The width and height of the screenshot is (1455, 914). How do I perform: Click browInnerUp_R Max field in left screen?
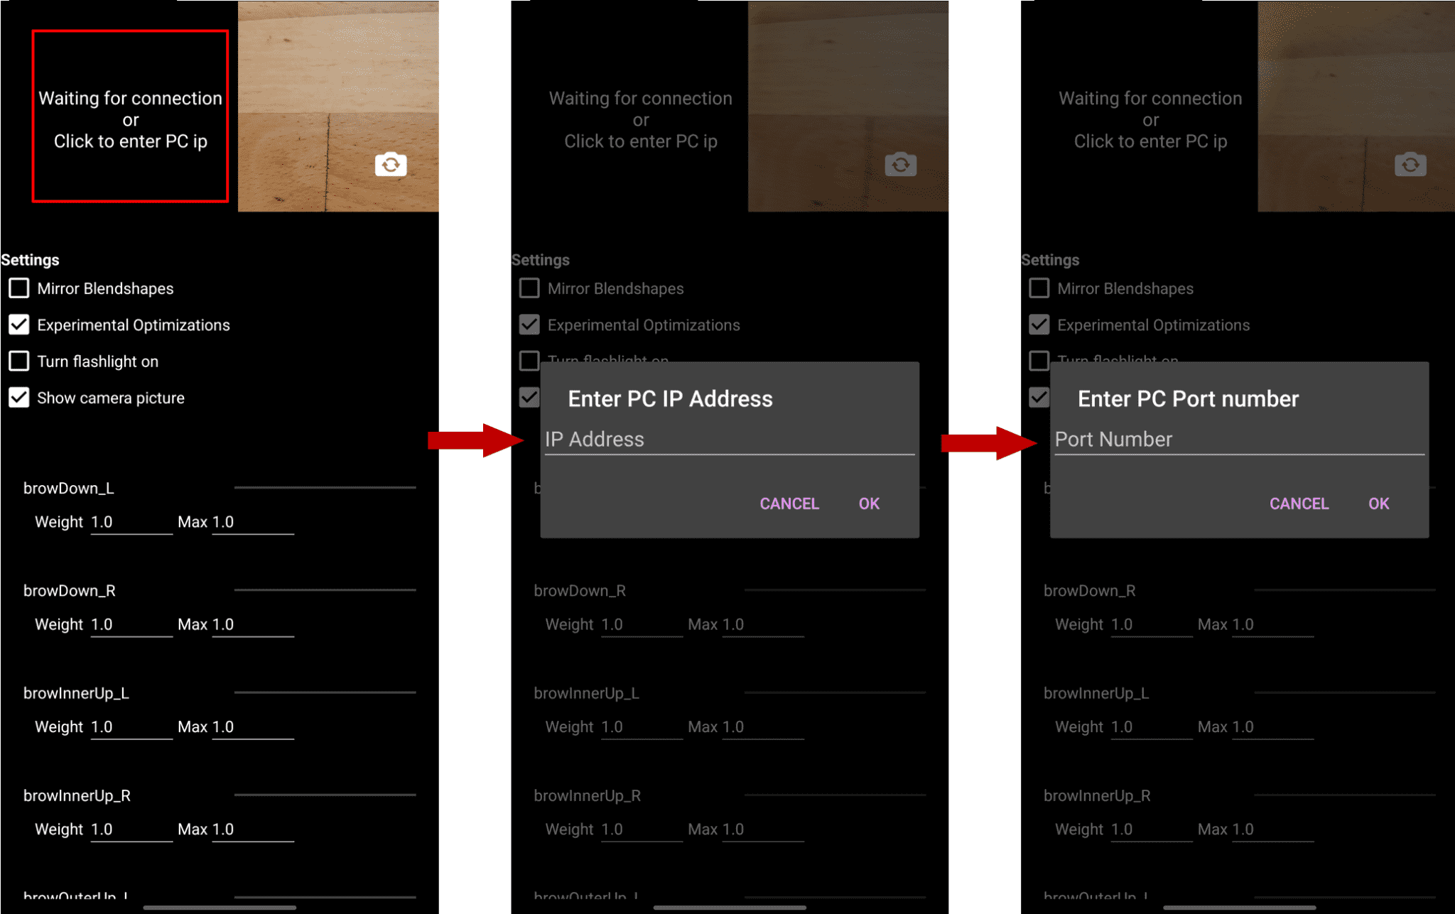[x=252, y=829]
